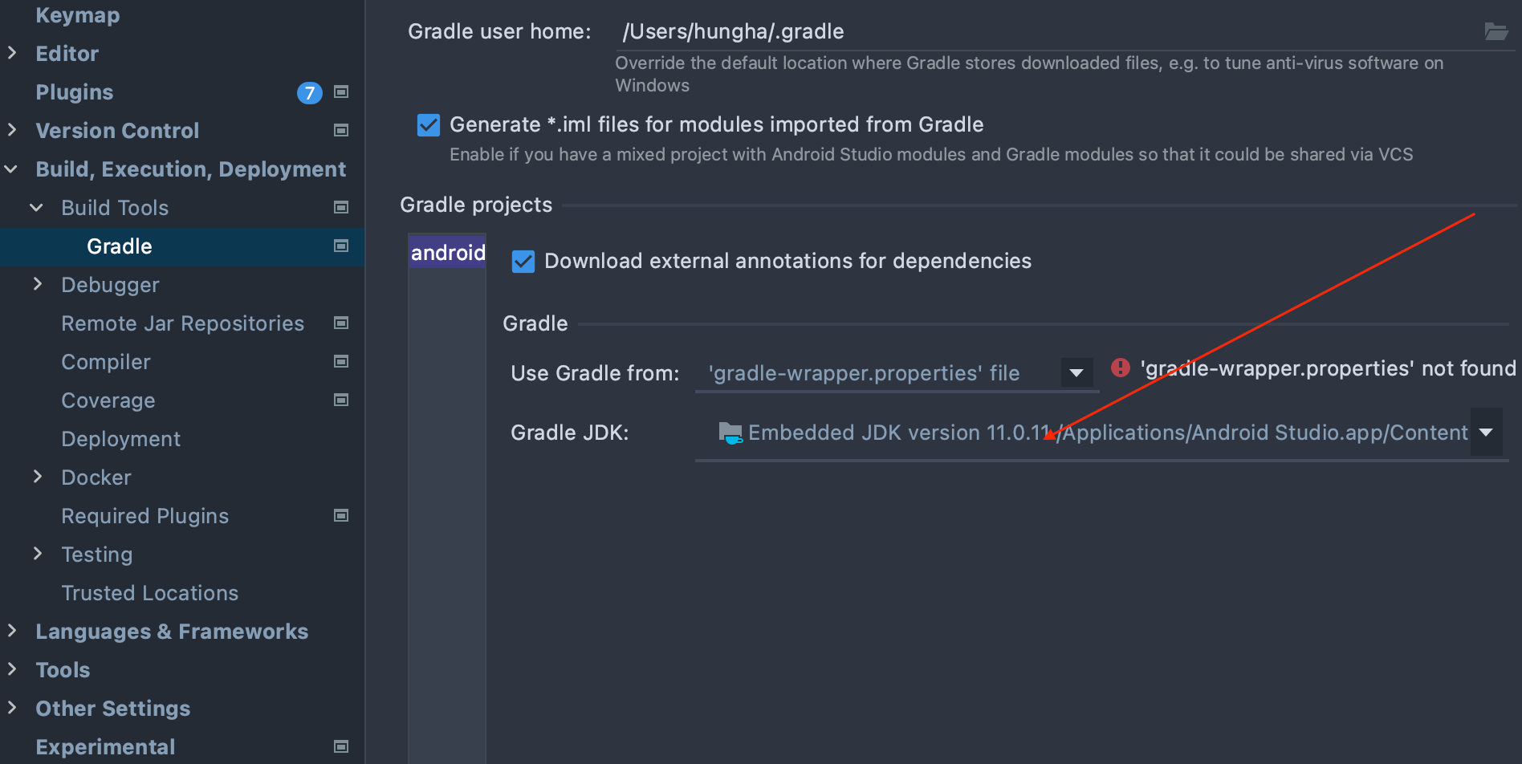Collapse the Build Tools section
The width and height of the screenshot is (1522, 764).
tap(35, 207)
